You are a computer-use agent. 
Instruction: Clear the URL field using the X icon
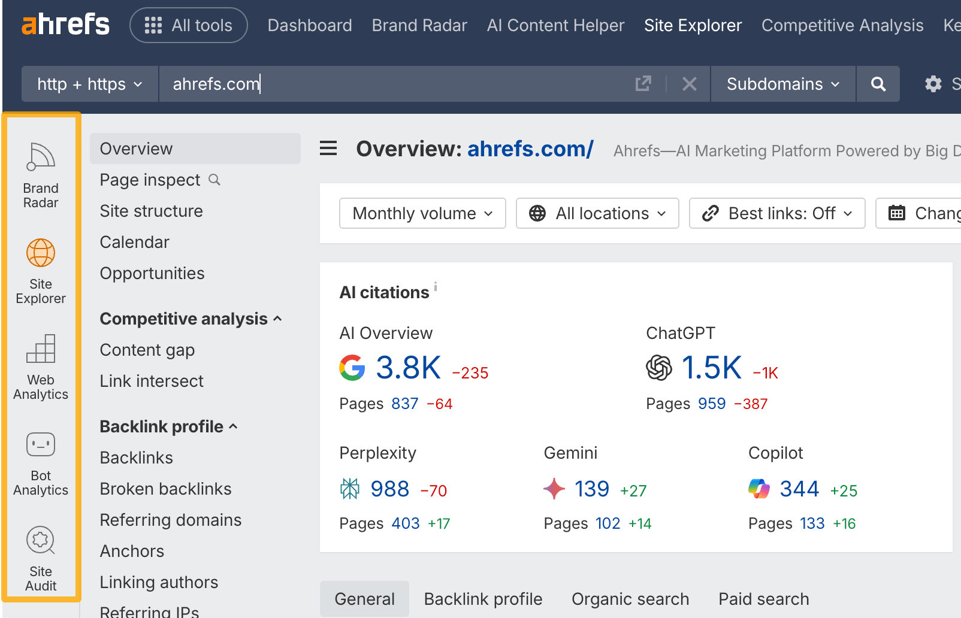click(x=689, y=84)
